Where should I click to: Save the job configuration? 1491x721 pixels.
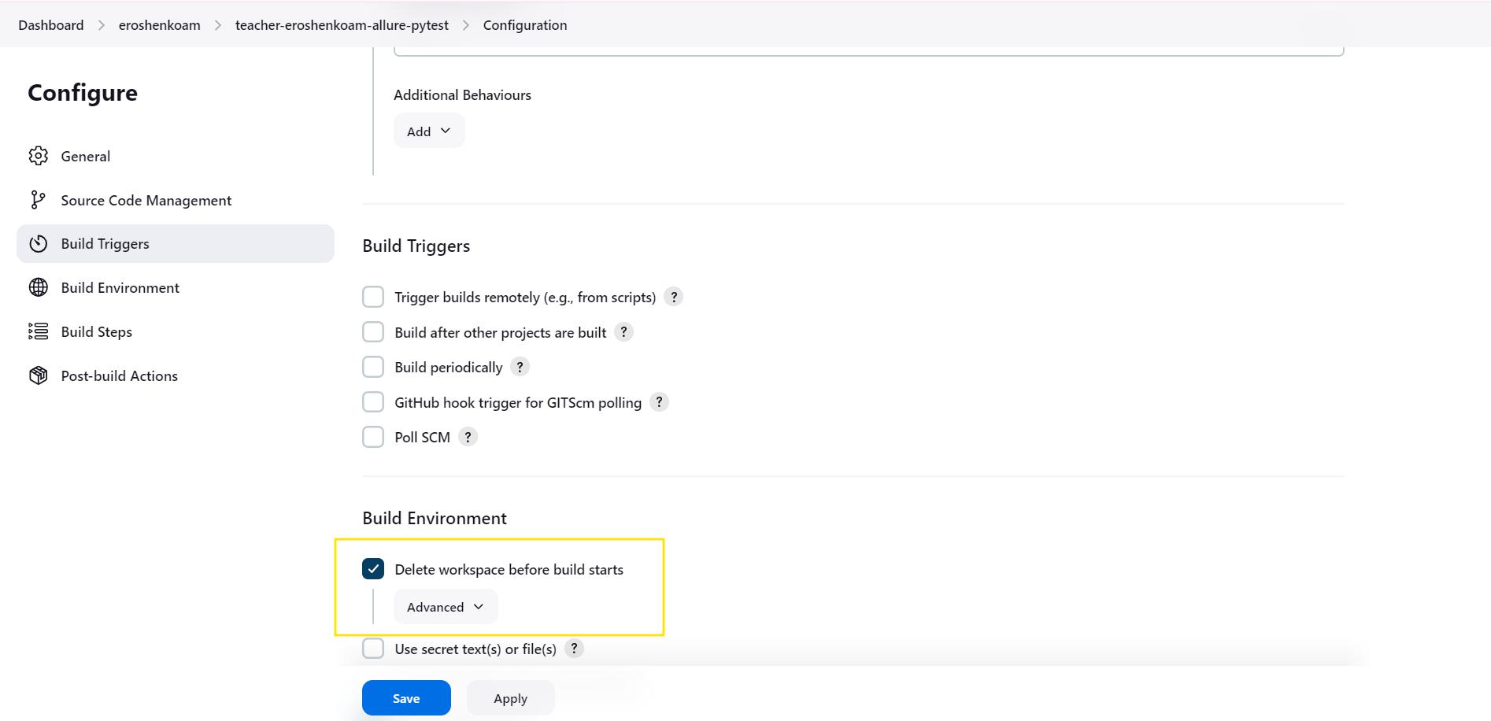click(406, 698)
